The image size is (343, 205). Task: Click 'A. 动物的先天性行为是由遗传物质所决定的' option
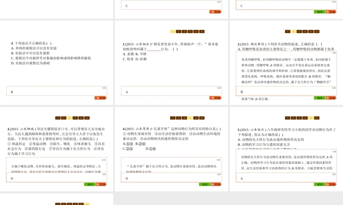click(271, 140)
